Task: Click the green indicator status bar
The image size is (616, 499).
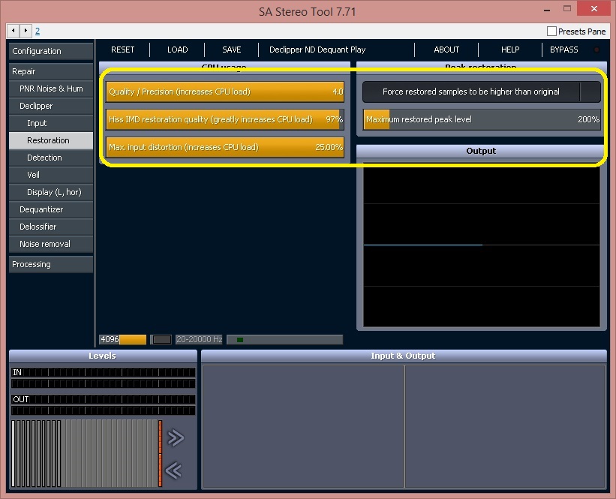Action: coord(285,339)
